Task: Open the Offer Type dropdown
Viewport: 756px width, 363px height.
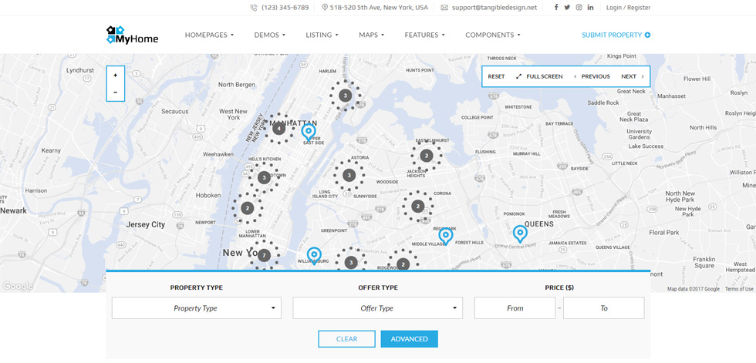Action: coord(377,308)
